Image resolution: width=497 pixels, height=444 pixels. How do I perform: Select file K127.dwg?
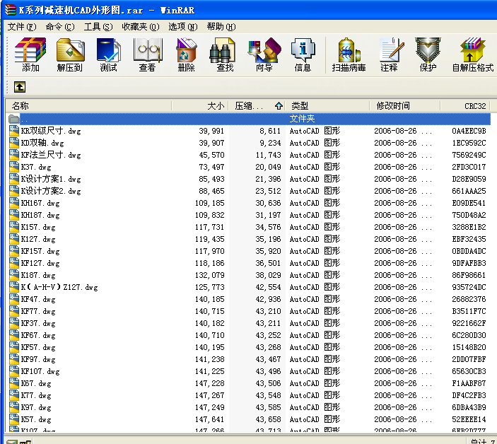point(38,239)
